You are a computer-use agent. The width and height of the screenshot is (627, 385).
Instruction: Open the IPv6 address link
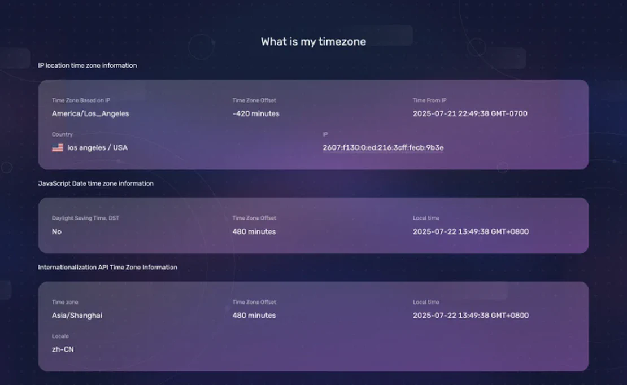[x=383, y=147]
